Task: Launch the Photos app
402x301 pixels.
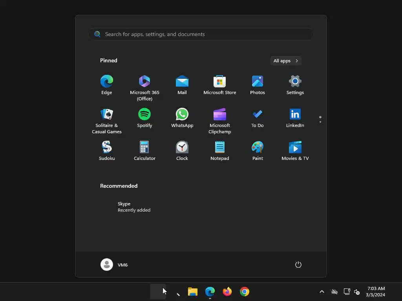Action: click(x=258, y=85)
